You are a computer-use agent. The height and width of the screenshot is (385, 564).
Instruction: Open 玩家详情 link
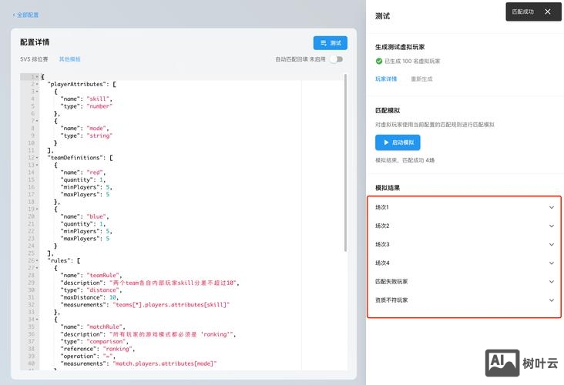point(386,79)
